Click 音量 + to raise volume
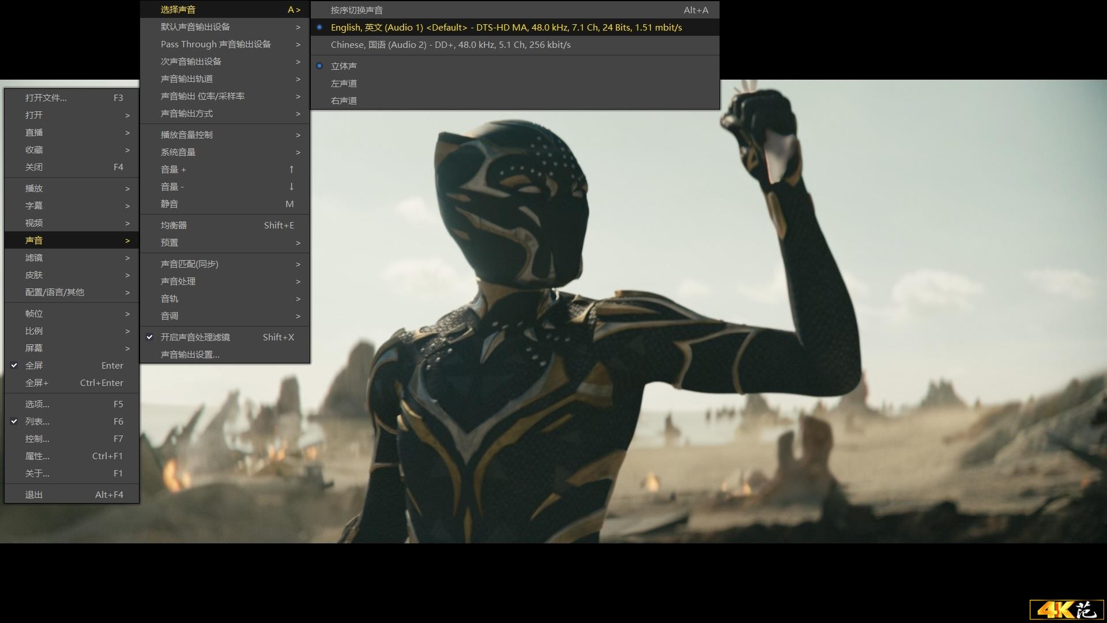Image resolution: width=1107 pixels, height=623 pixels. coord(225,169)
